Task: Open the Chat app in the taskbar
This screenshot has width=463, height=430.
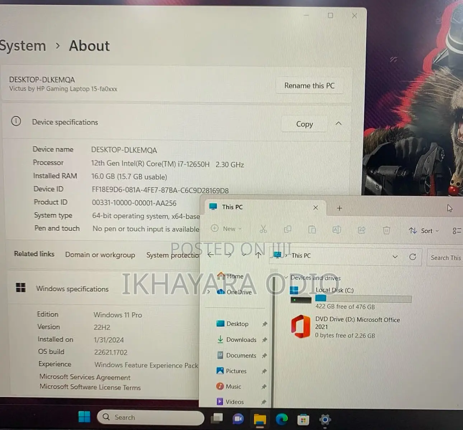Action: [x=238, y=419]
